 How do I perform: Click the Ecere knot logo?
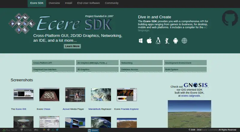[22, 23]
